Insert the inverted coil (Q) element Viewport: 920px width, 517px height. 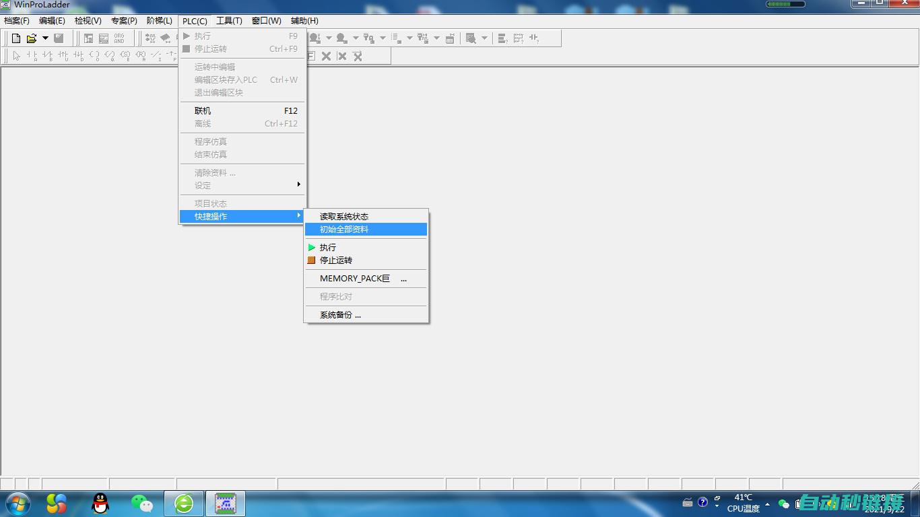[110, 56]
